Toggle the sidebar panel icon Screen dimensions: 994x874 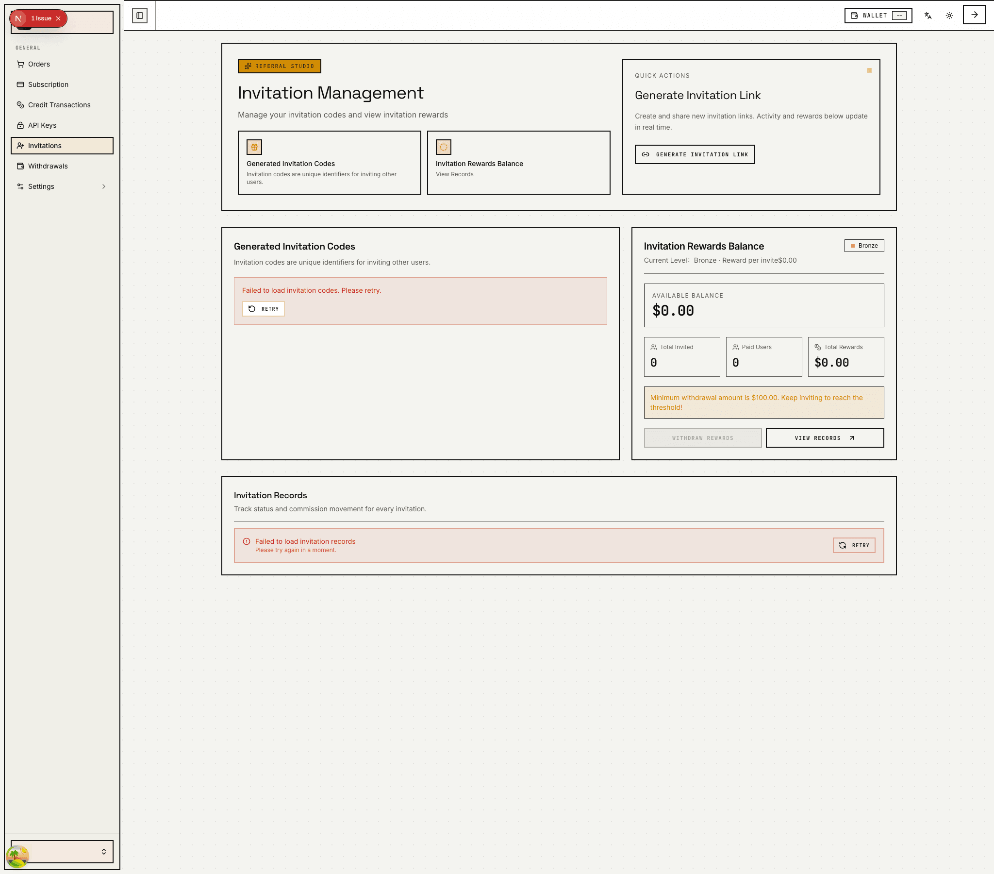[x=140, y=16]
